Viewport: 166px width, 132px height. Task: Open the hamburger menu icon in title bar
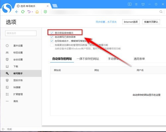coord(136,4)
